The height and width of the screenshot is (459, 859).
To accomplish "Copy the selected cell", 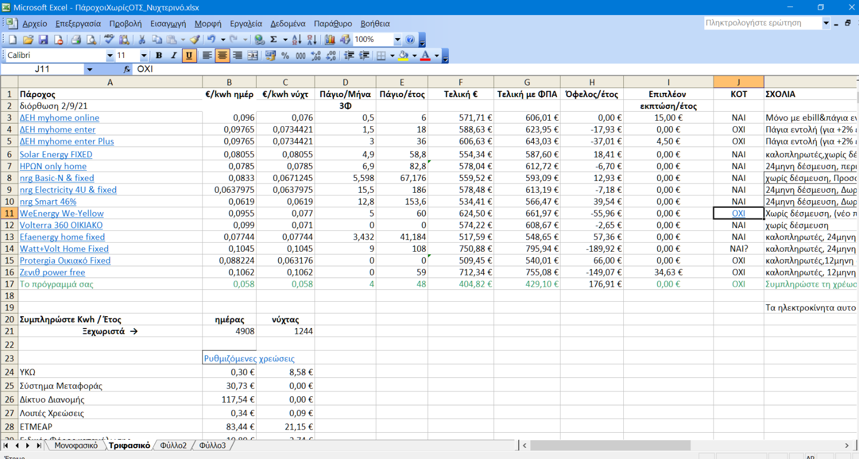I will pyautogui.click(x=157, y=40).
